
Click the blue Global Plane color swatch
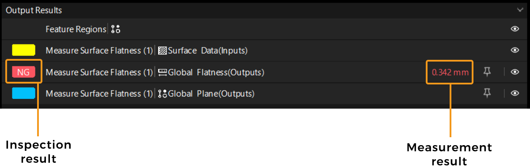(23, 93)
